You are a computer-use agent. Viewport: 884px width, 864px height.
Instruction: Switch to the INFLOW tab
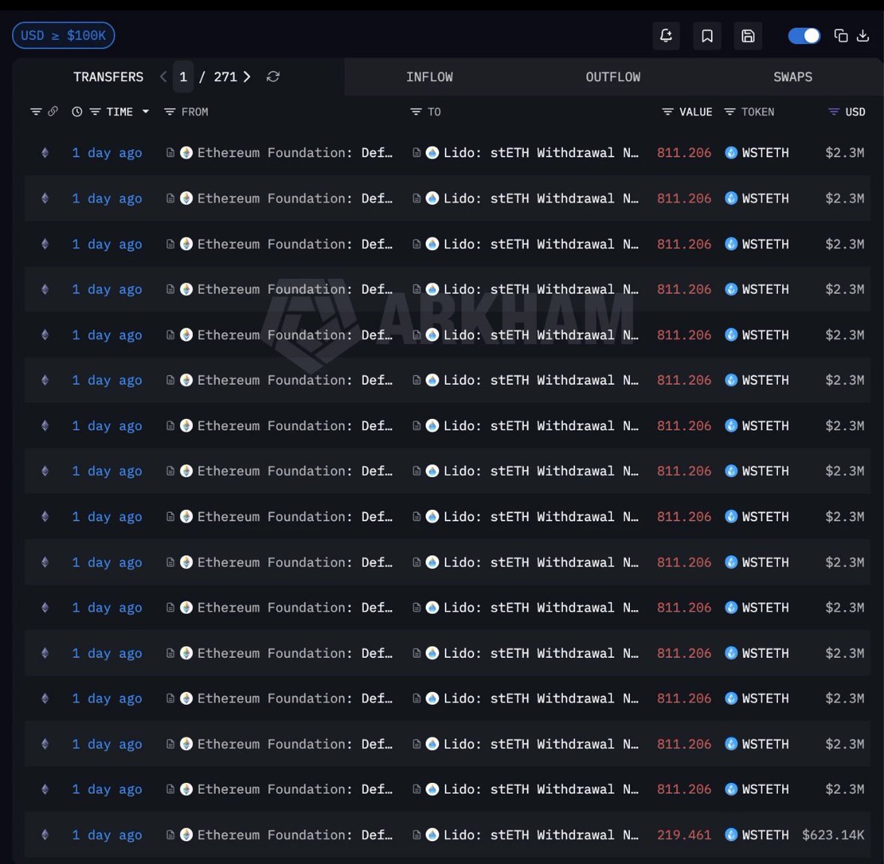click(429, 77)
